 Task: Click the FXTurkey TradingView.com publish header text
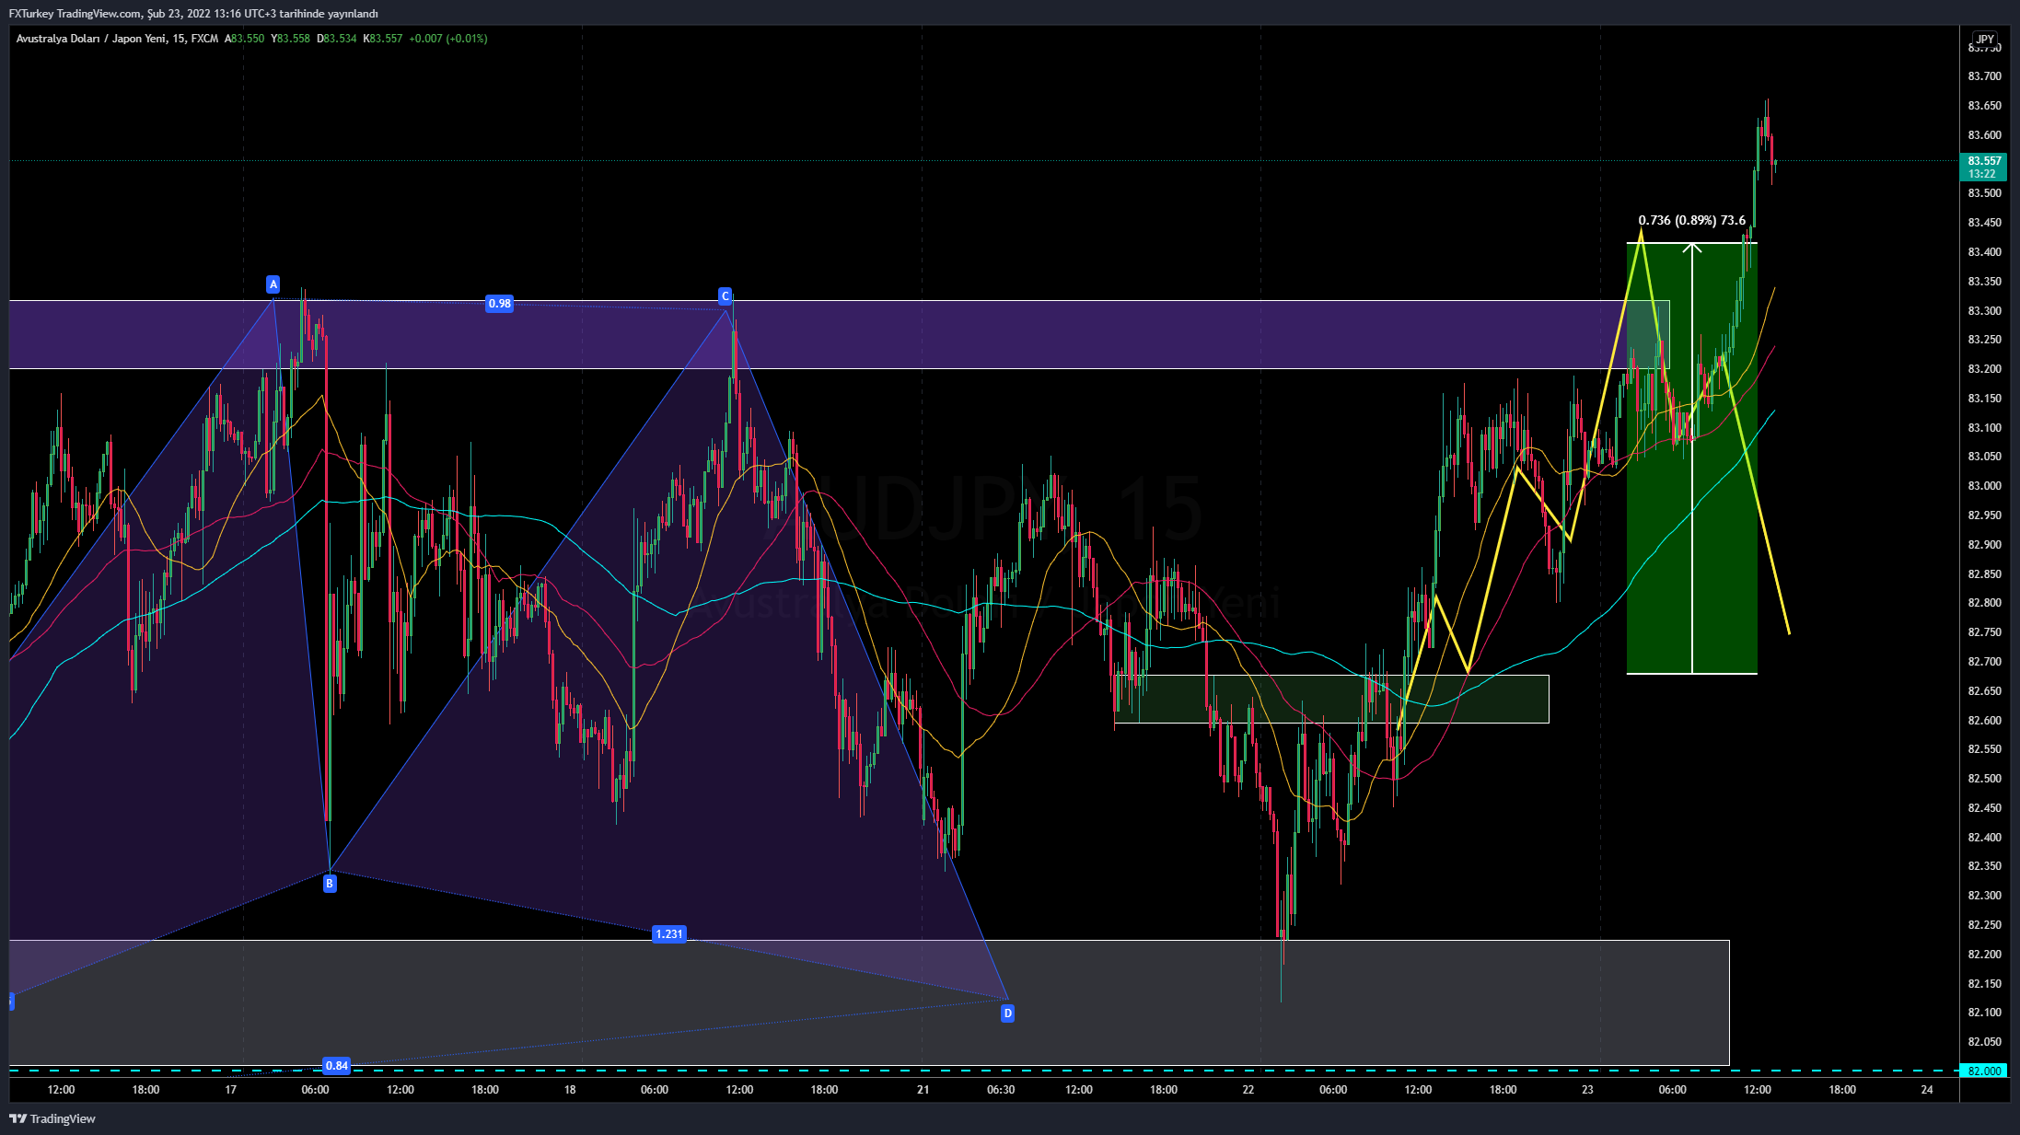193,14
